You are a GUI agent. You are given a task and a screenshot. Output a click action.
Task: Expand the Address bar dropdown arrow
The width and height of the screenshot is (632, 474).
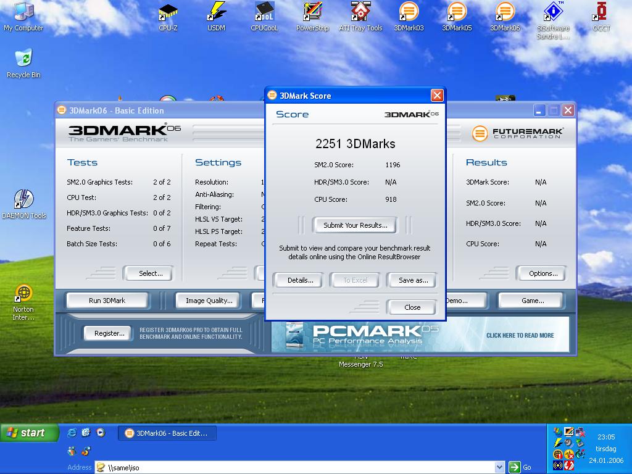[499, 467]
